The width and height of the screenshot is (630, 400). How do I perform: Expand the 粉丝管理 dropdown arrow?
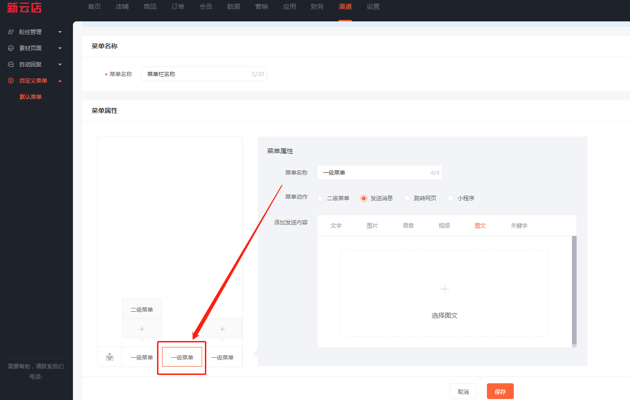60,32
